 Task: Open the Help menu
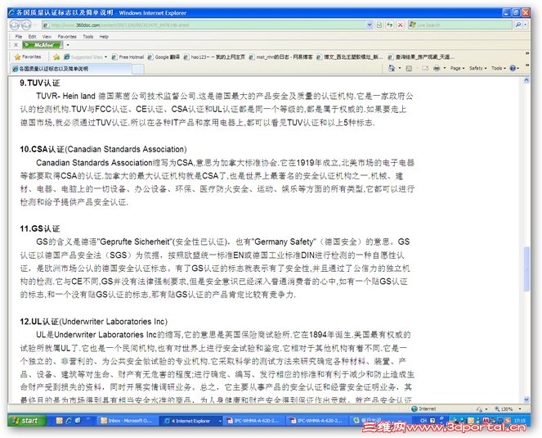tap(104, 36)
